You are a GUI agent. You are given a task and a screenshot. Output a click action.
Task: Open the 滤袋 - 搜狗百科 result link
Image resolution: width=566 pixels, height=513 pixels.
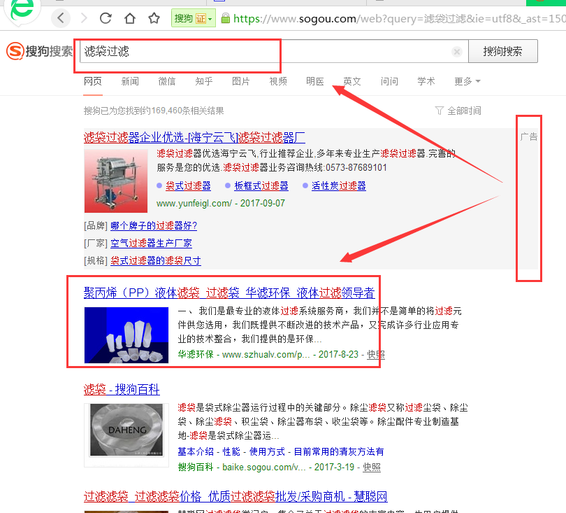click(122, 389)
